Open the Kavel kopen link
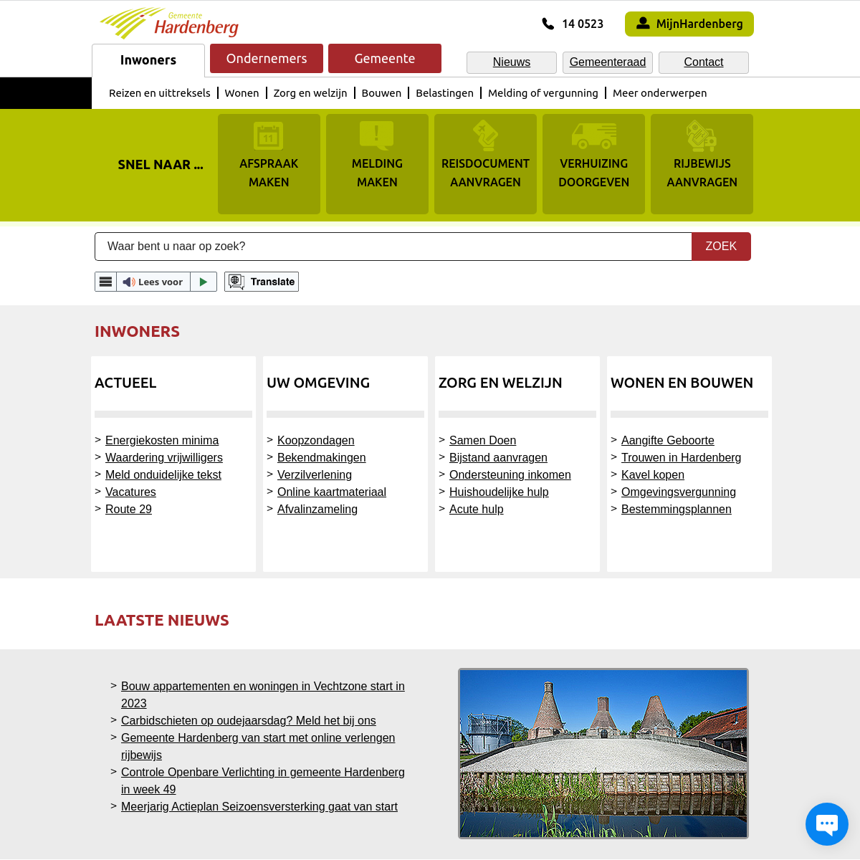This screenshot has height=860, width=860. point(653,474)
